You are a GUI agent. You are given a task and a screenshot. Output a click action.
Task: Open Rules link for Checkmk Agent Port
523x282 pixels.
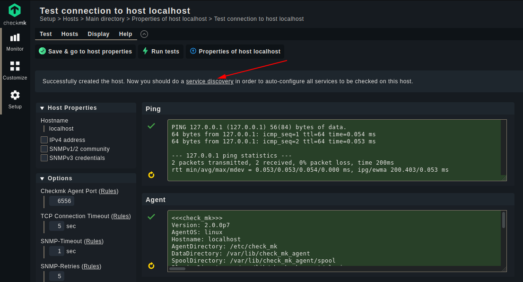(109, 191)
